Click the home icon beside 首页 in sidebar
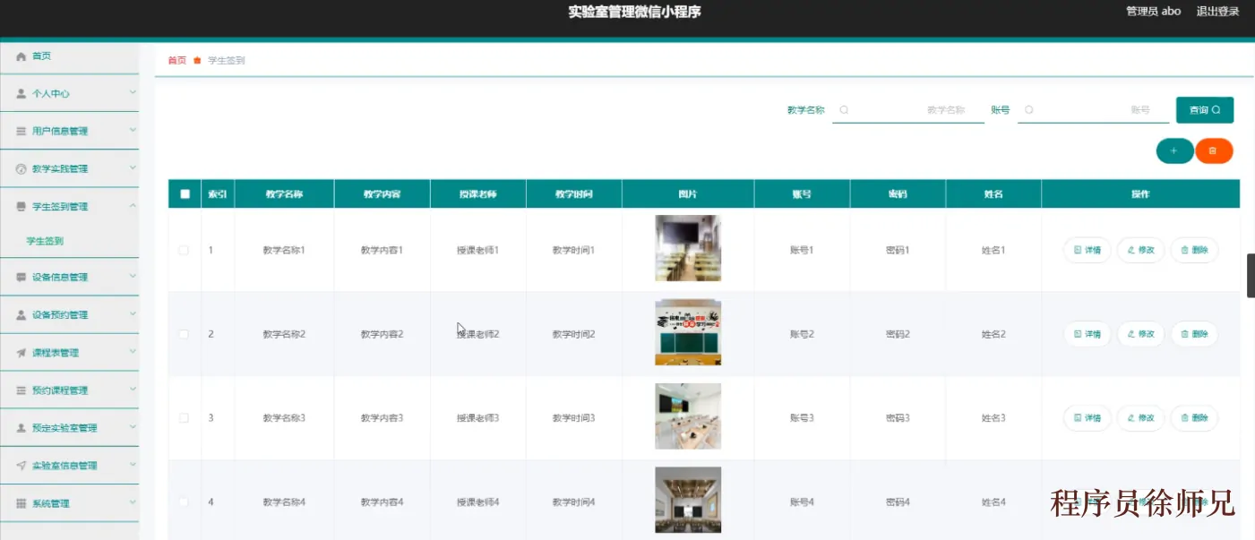 tap(21, 56)
